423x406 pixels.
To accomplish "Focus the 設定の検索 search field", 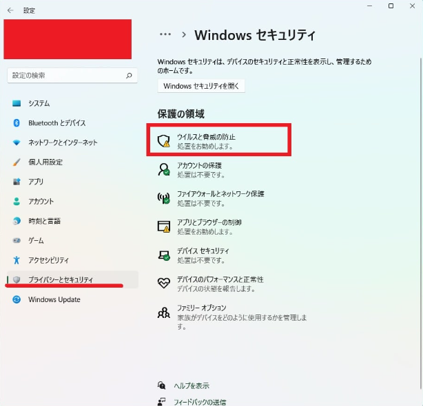I will click(x=72, y=76).
